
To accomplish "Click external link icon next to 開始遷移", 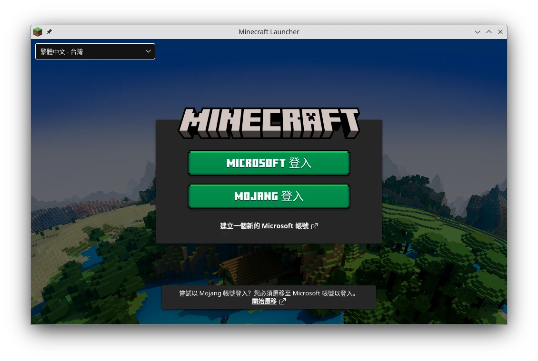I will (x=282, y=302).
